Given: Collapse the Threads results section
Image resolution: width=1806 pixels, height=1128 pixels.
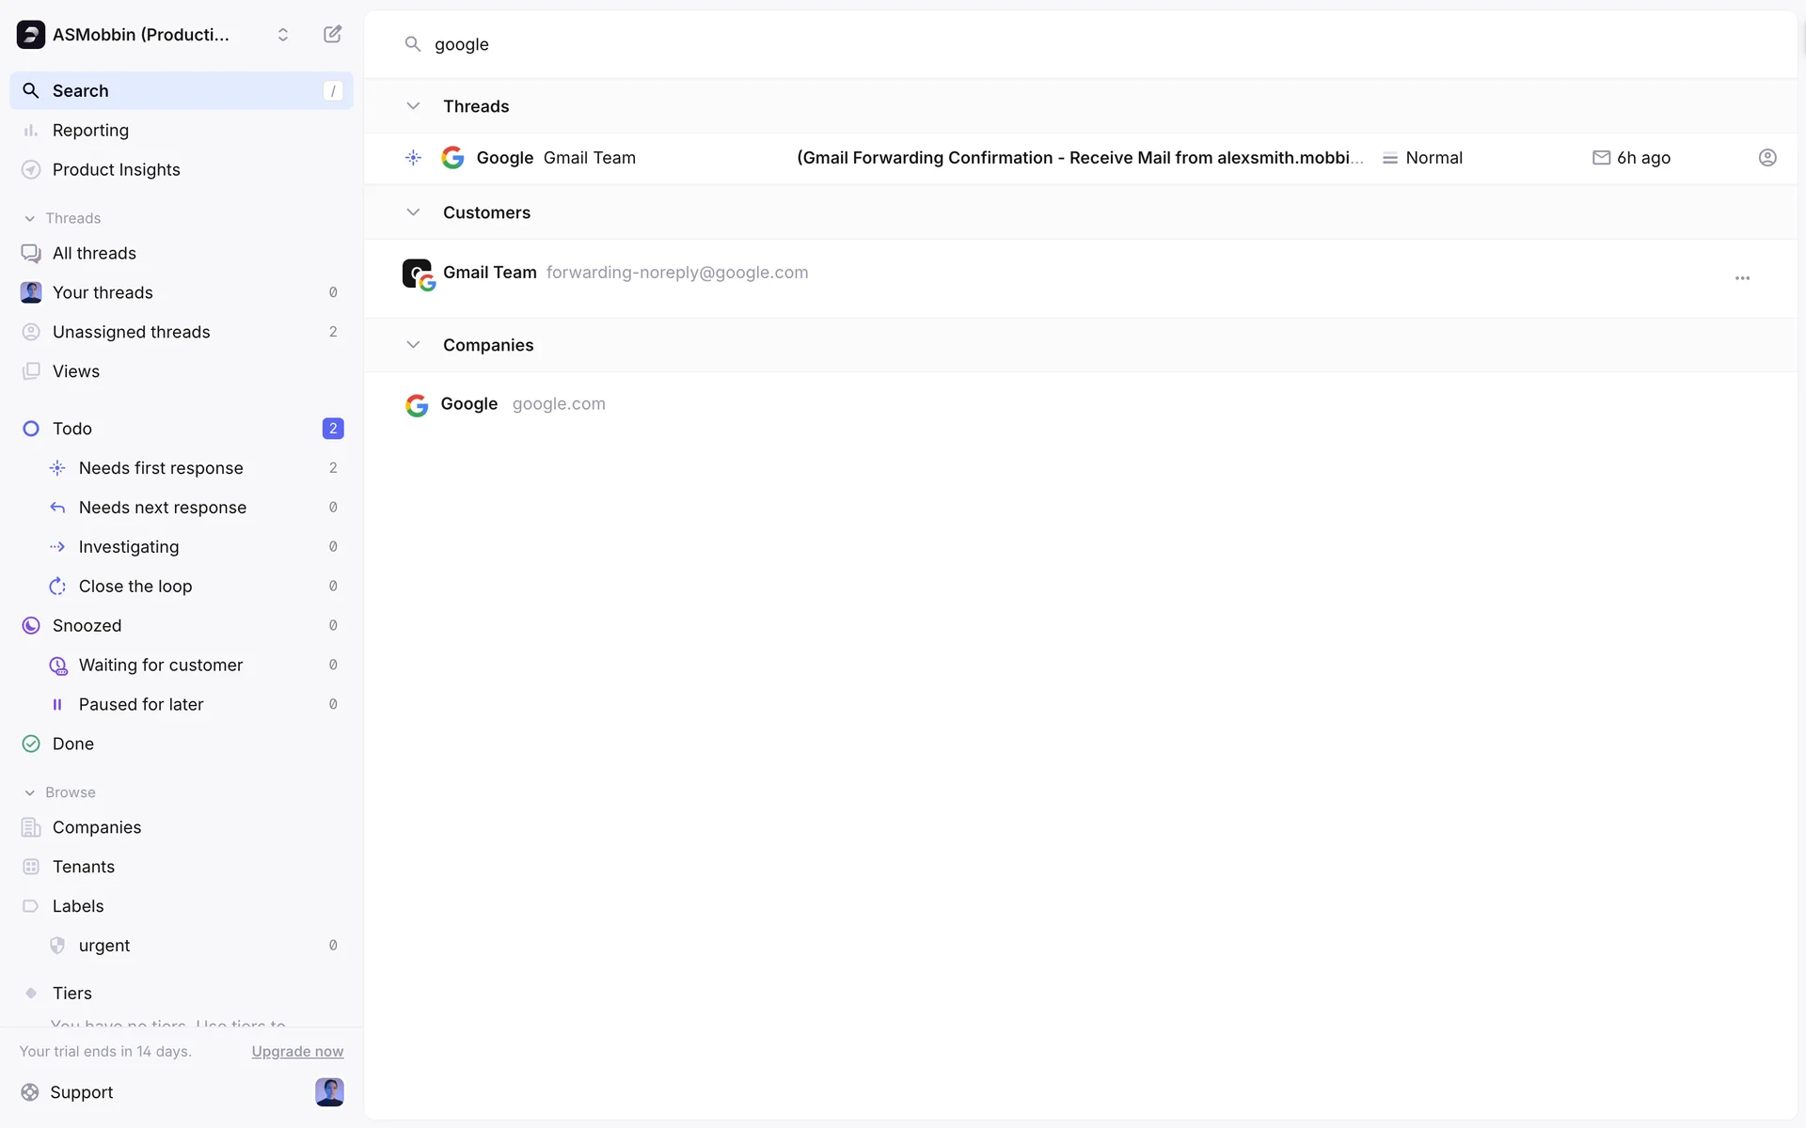Looking at the screenshot, I should pyautogui.click(x=413, y=106).
